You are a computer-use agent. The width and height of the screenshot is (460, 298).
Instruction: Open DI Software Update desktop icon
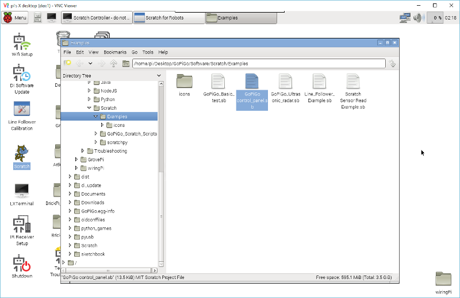point(22,79)
